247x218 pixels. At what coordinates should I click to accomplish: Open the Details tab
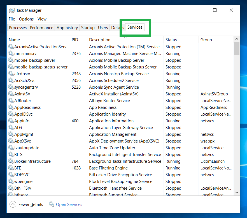[118, 28]
